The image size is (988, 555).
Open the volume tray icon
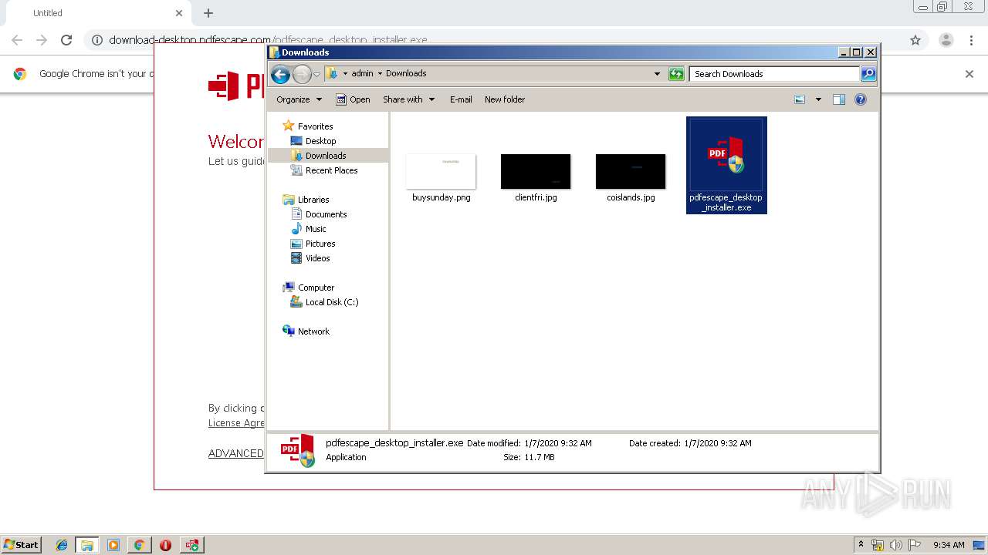[895, 545]
